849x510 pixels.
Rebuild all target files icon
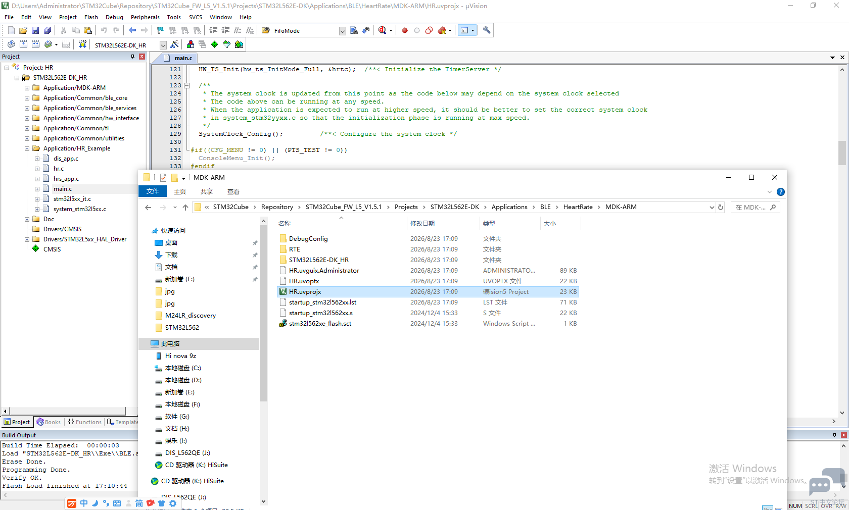(35, 44)
